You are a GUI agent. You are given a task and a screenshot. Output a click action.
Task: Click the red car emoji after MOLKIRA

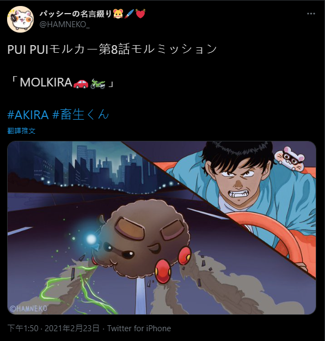click(81, 83)
